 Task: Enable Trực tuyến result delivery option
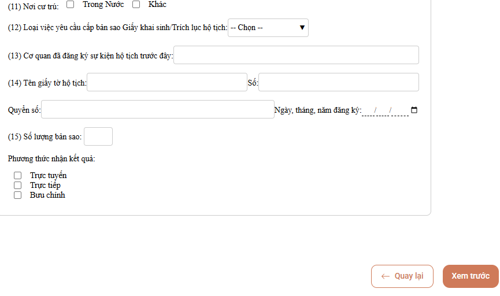pos(17,175)
